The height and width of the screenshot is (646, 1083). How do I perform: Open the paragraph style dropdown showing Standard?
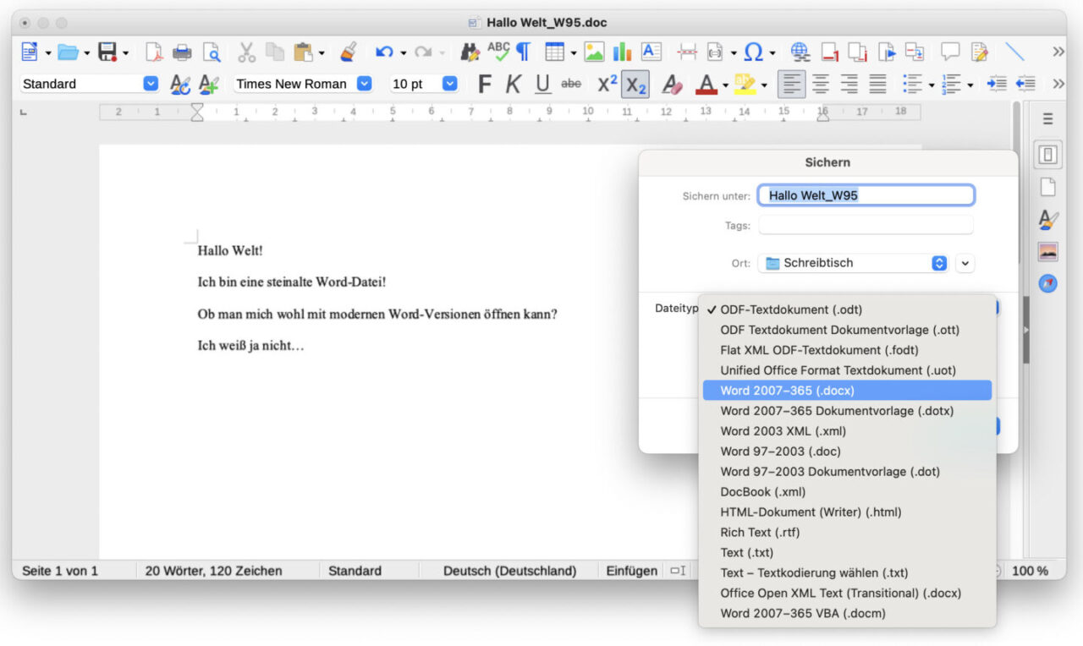[85, 83]
